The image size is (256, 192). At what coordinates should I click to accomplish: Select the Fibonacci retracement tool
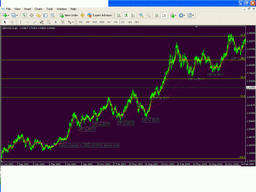click(49, 22)
